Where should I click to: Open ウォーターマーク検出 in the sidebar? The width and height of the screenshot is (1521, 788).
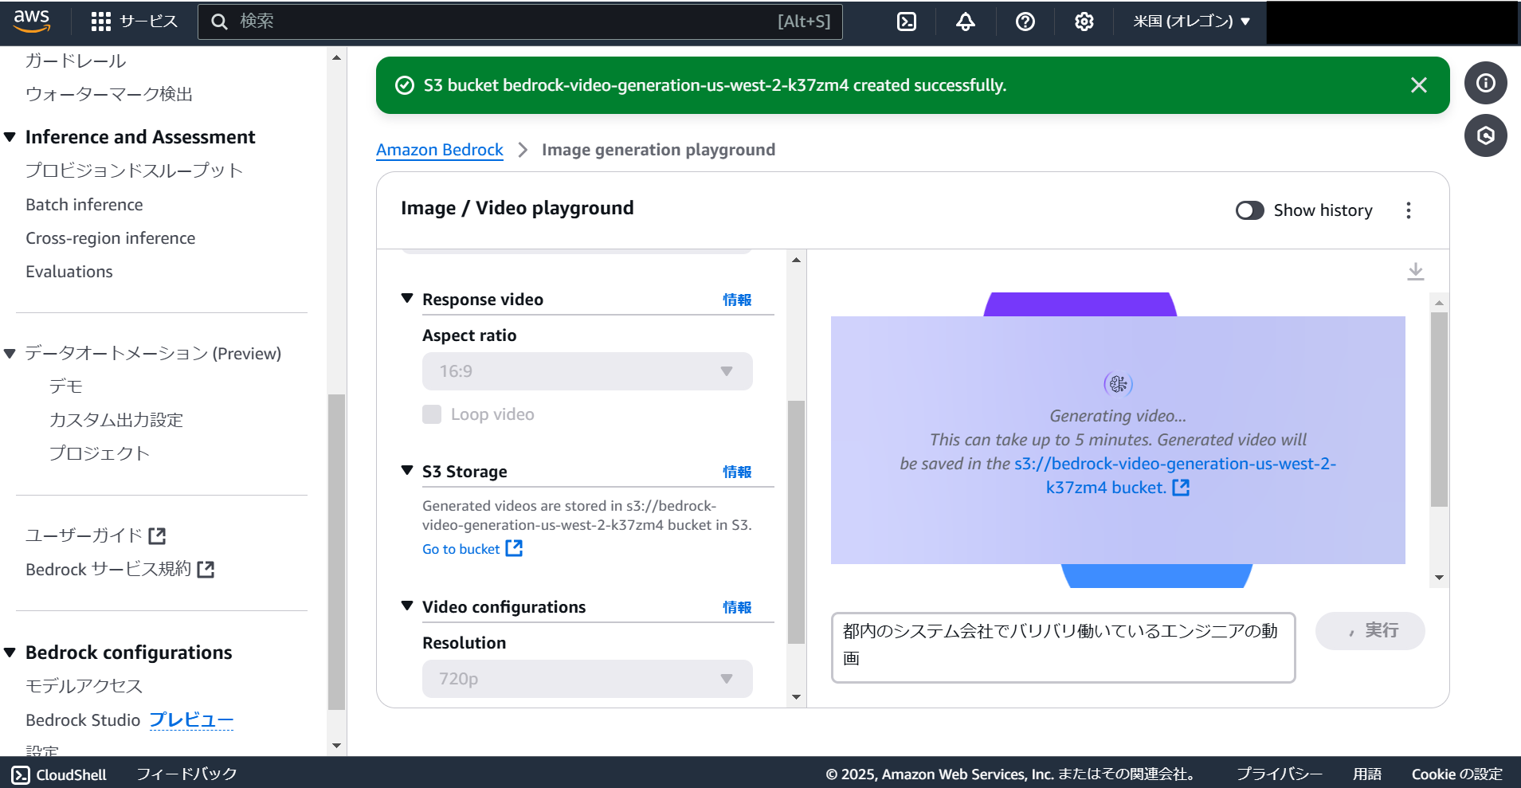coord(109,94)
